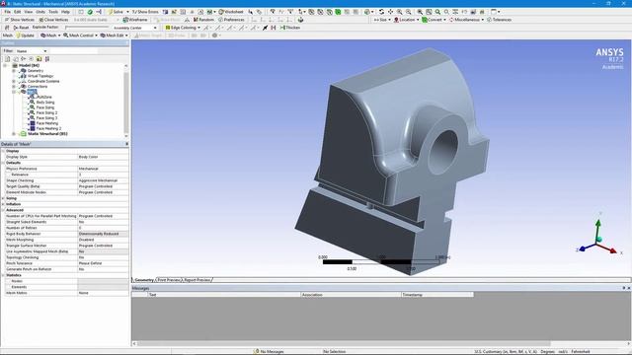Select MultiZone in the tree
The width and height of the screenshot is (632, 355).
point(43,97)
